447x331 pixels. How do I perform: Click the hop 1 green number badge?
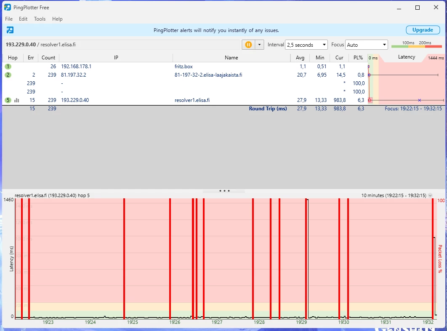tap(8, 67)
